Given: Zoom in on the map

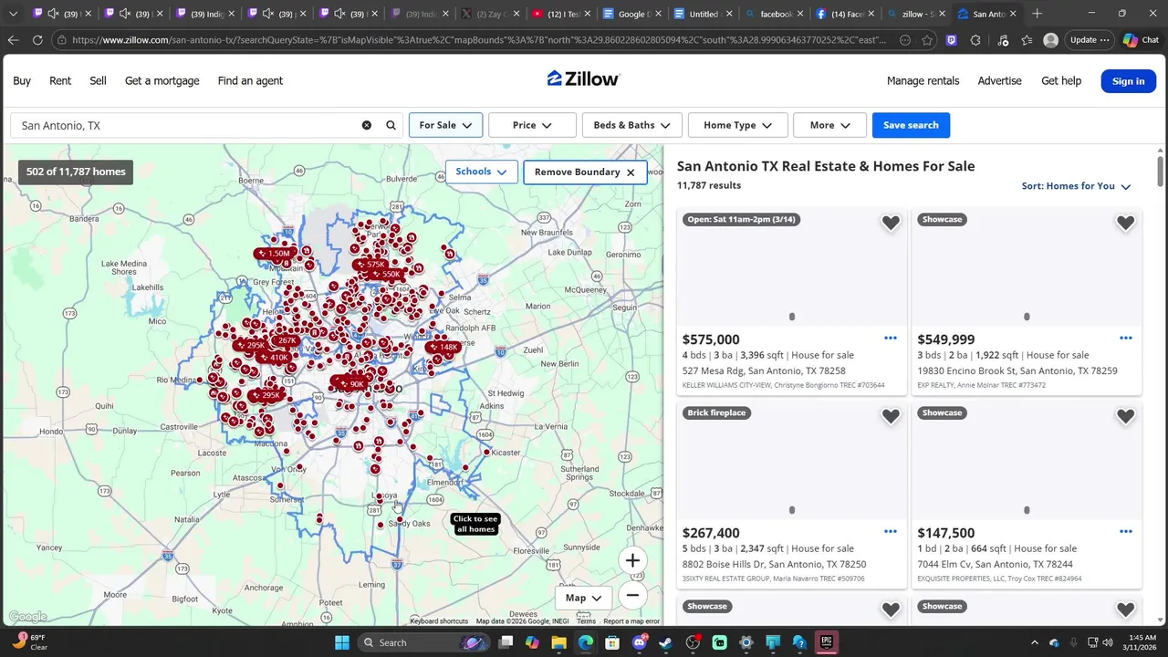Looking at the screenshot, I should (x=632, y=560).
